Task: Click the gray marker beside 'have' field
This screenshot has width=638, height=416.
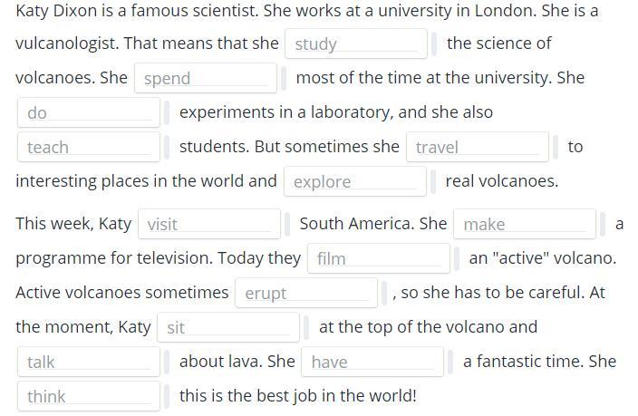Action: (x=450, y=363)
